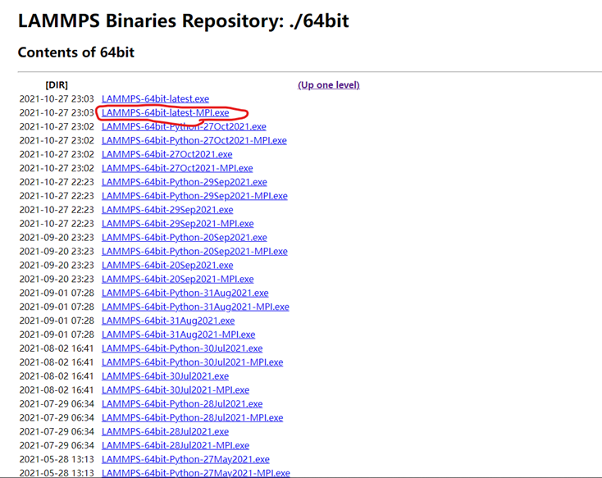Select the 2021-10-27 23:02 date beside LAMMPS-64bit-27Oct2021.exe
Viewport: 602px width, 478px height.
(x=57, y=154)
